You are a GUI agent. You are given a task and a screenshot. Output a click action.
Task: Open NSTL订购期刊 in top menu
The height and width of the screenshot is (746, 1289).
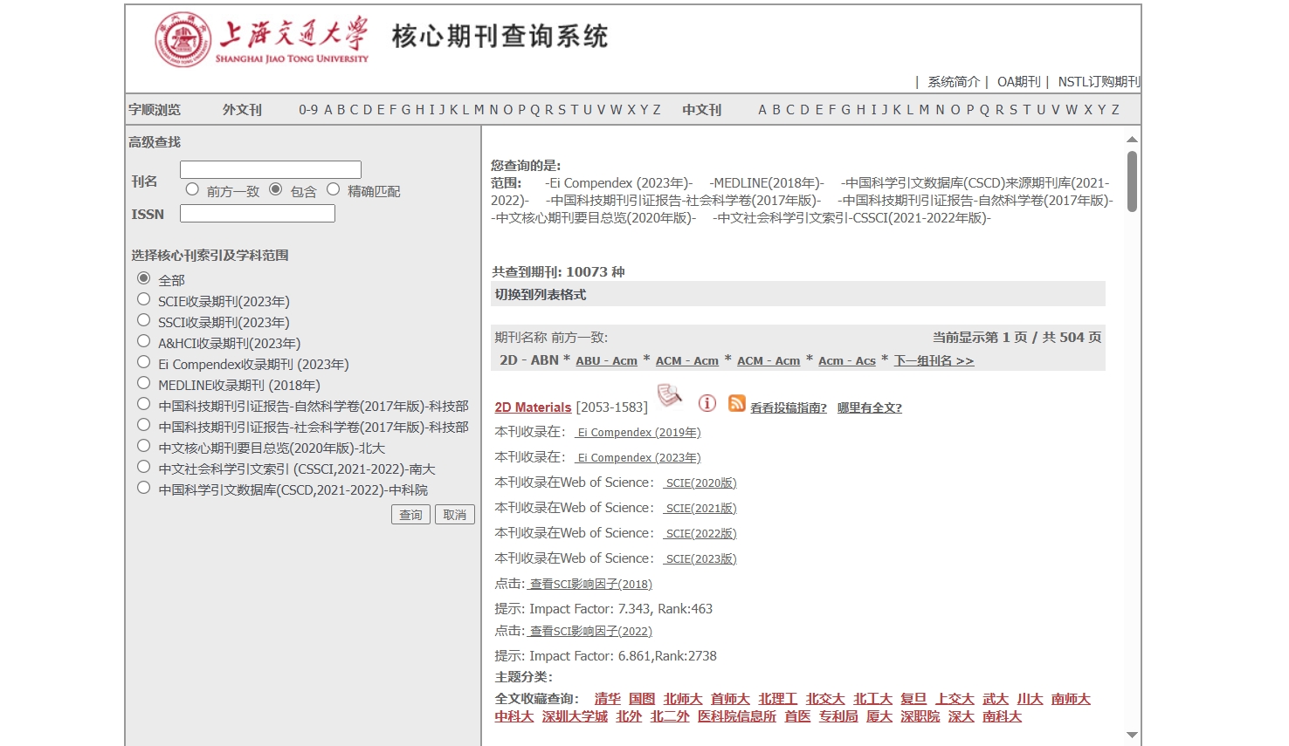coord(1098,82)
